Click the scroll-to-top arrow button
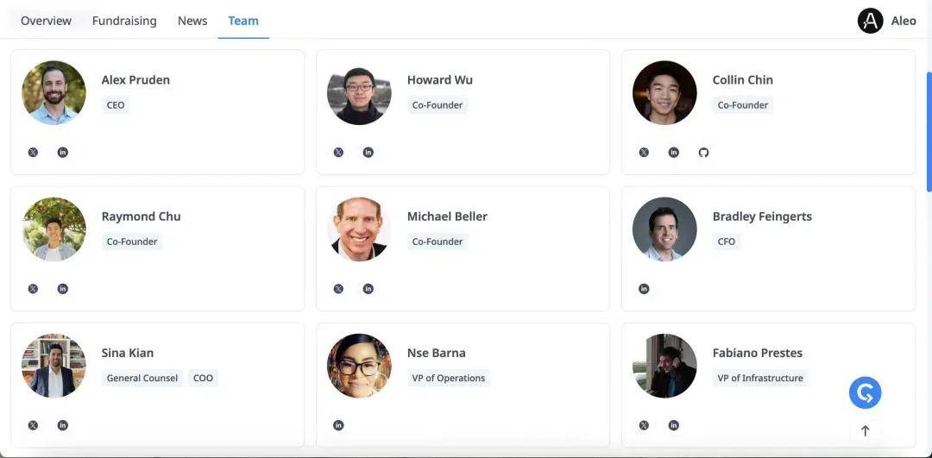 pos(865,430)
